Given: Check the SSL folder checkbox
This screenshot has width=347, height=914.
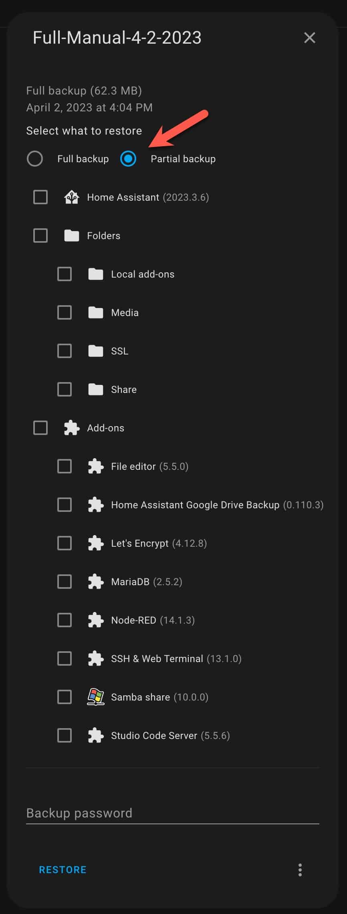Looking at the screenshot, I should point(65,351).
